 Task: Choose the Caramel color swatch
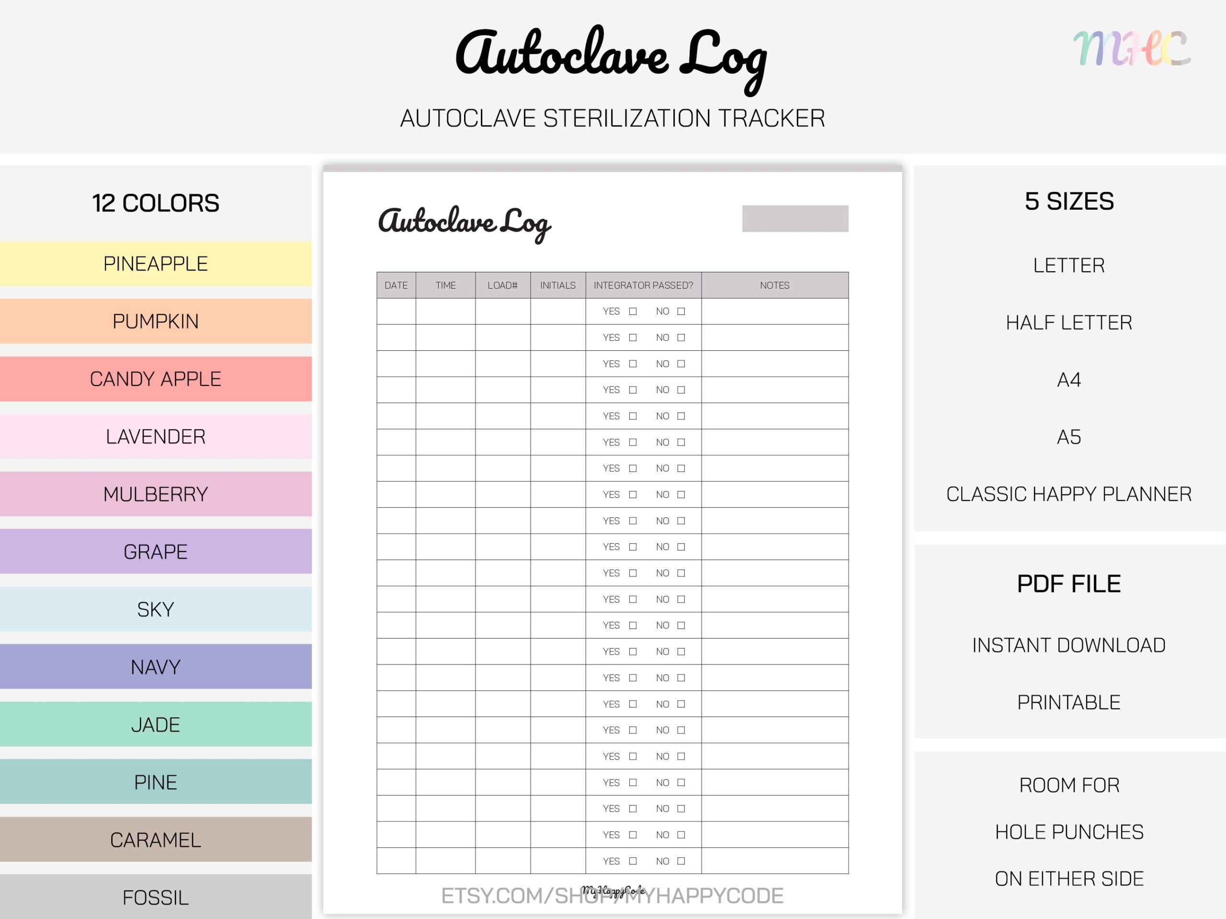tap(156, 839)
